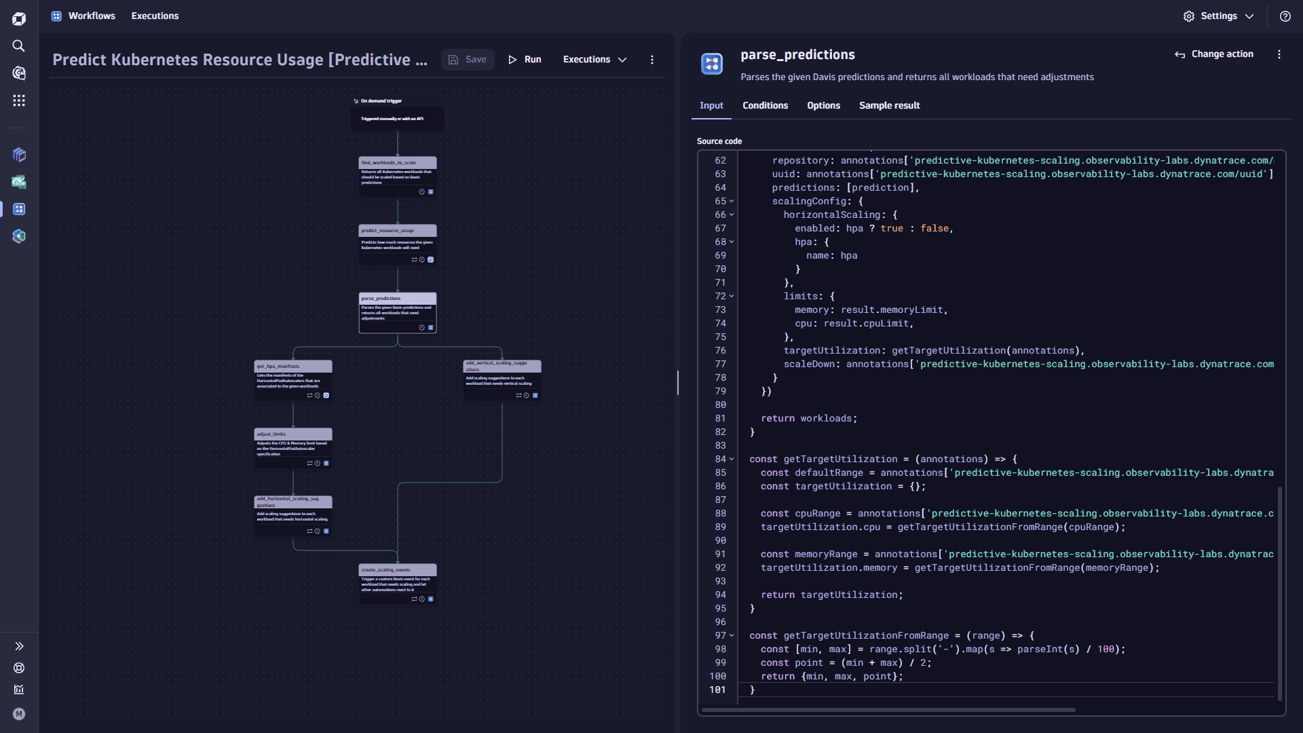Click loop icon on add_horizontal_scaling_suggestions node
This screenshot has height=733, width=1303.
coord(309,531)
